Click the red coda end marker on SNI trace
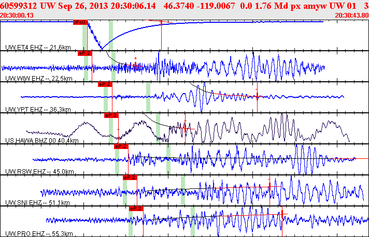The width and height of the screenshot is (369, 237). pos(269,186)
